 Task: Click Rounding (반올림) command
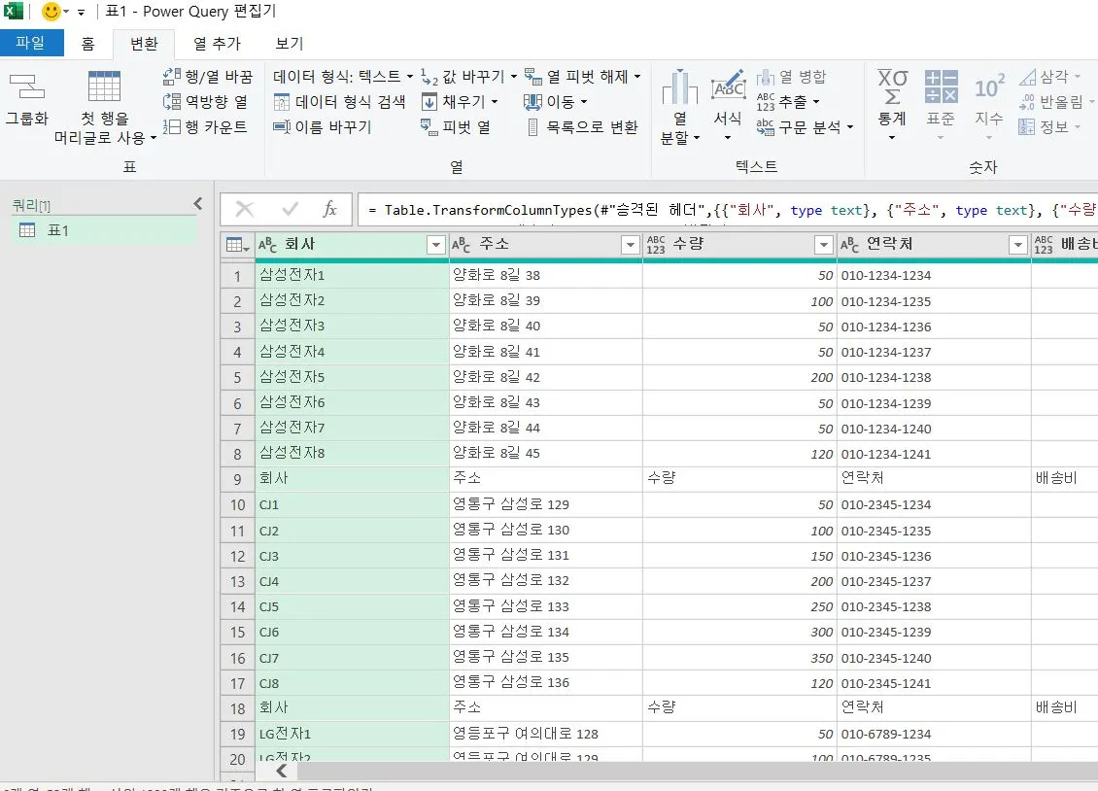coord(1056,101)
